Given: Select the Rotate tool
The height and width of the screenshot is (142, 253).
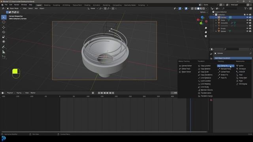Looking at the screenshot, I should pyautogui.click(x=4, y=32).
